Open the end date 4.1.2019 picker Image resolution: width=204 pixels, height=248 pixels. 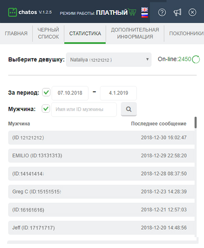point(118,93)
